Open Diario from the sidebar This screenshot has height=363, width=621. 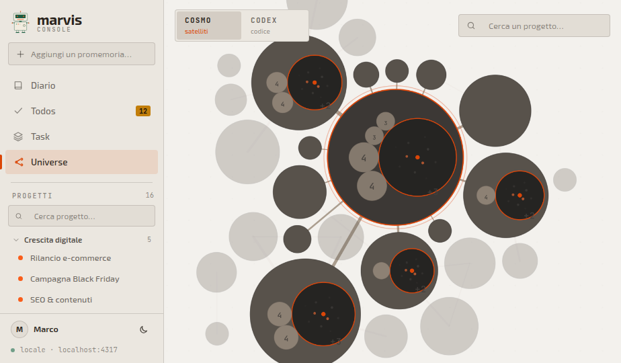tap(81, 85)
